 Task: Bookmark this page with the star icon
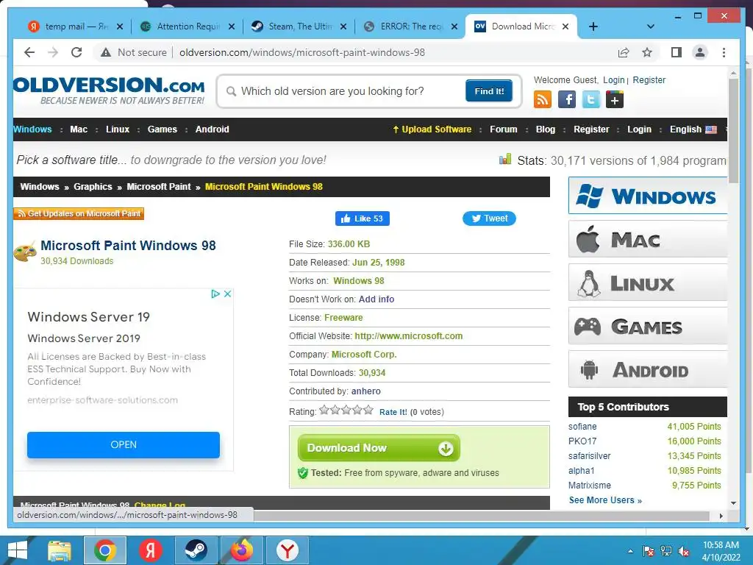(x=647, y=52)
